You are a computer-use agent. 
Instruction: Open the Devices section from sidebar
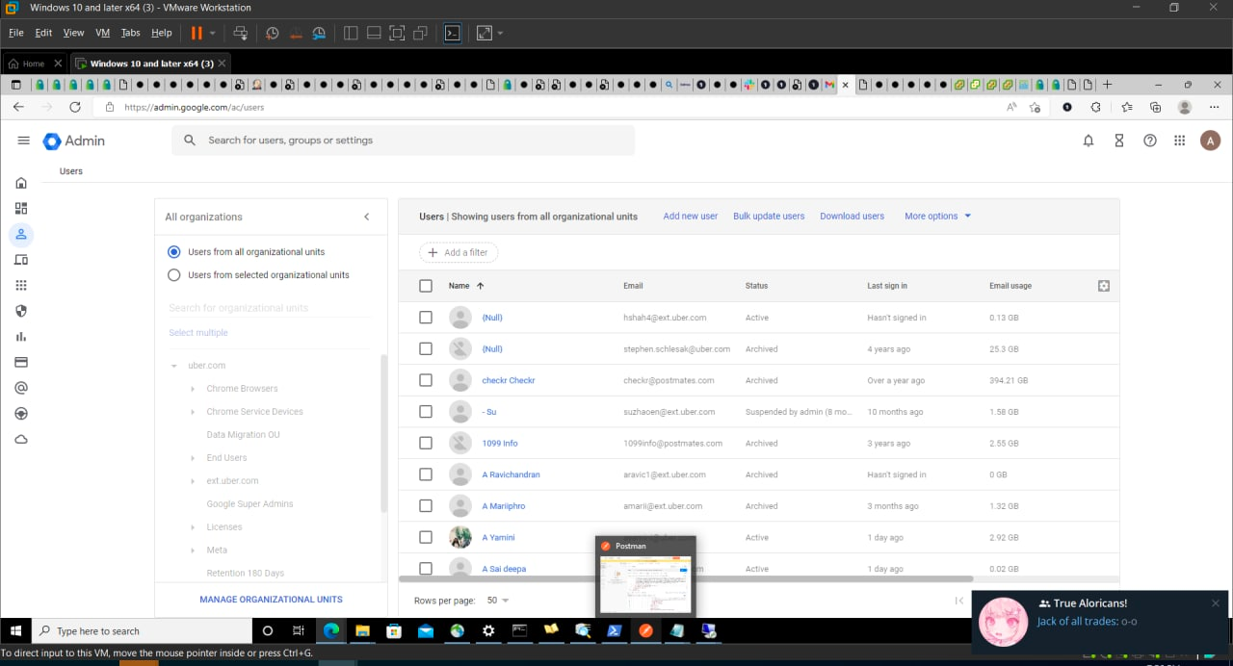pos(21,259)
